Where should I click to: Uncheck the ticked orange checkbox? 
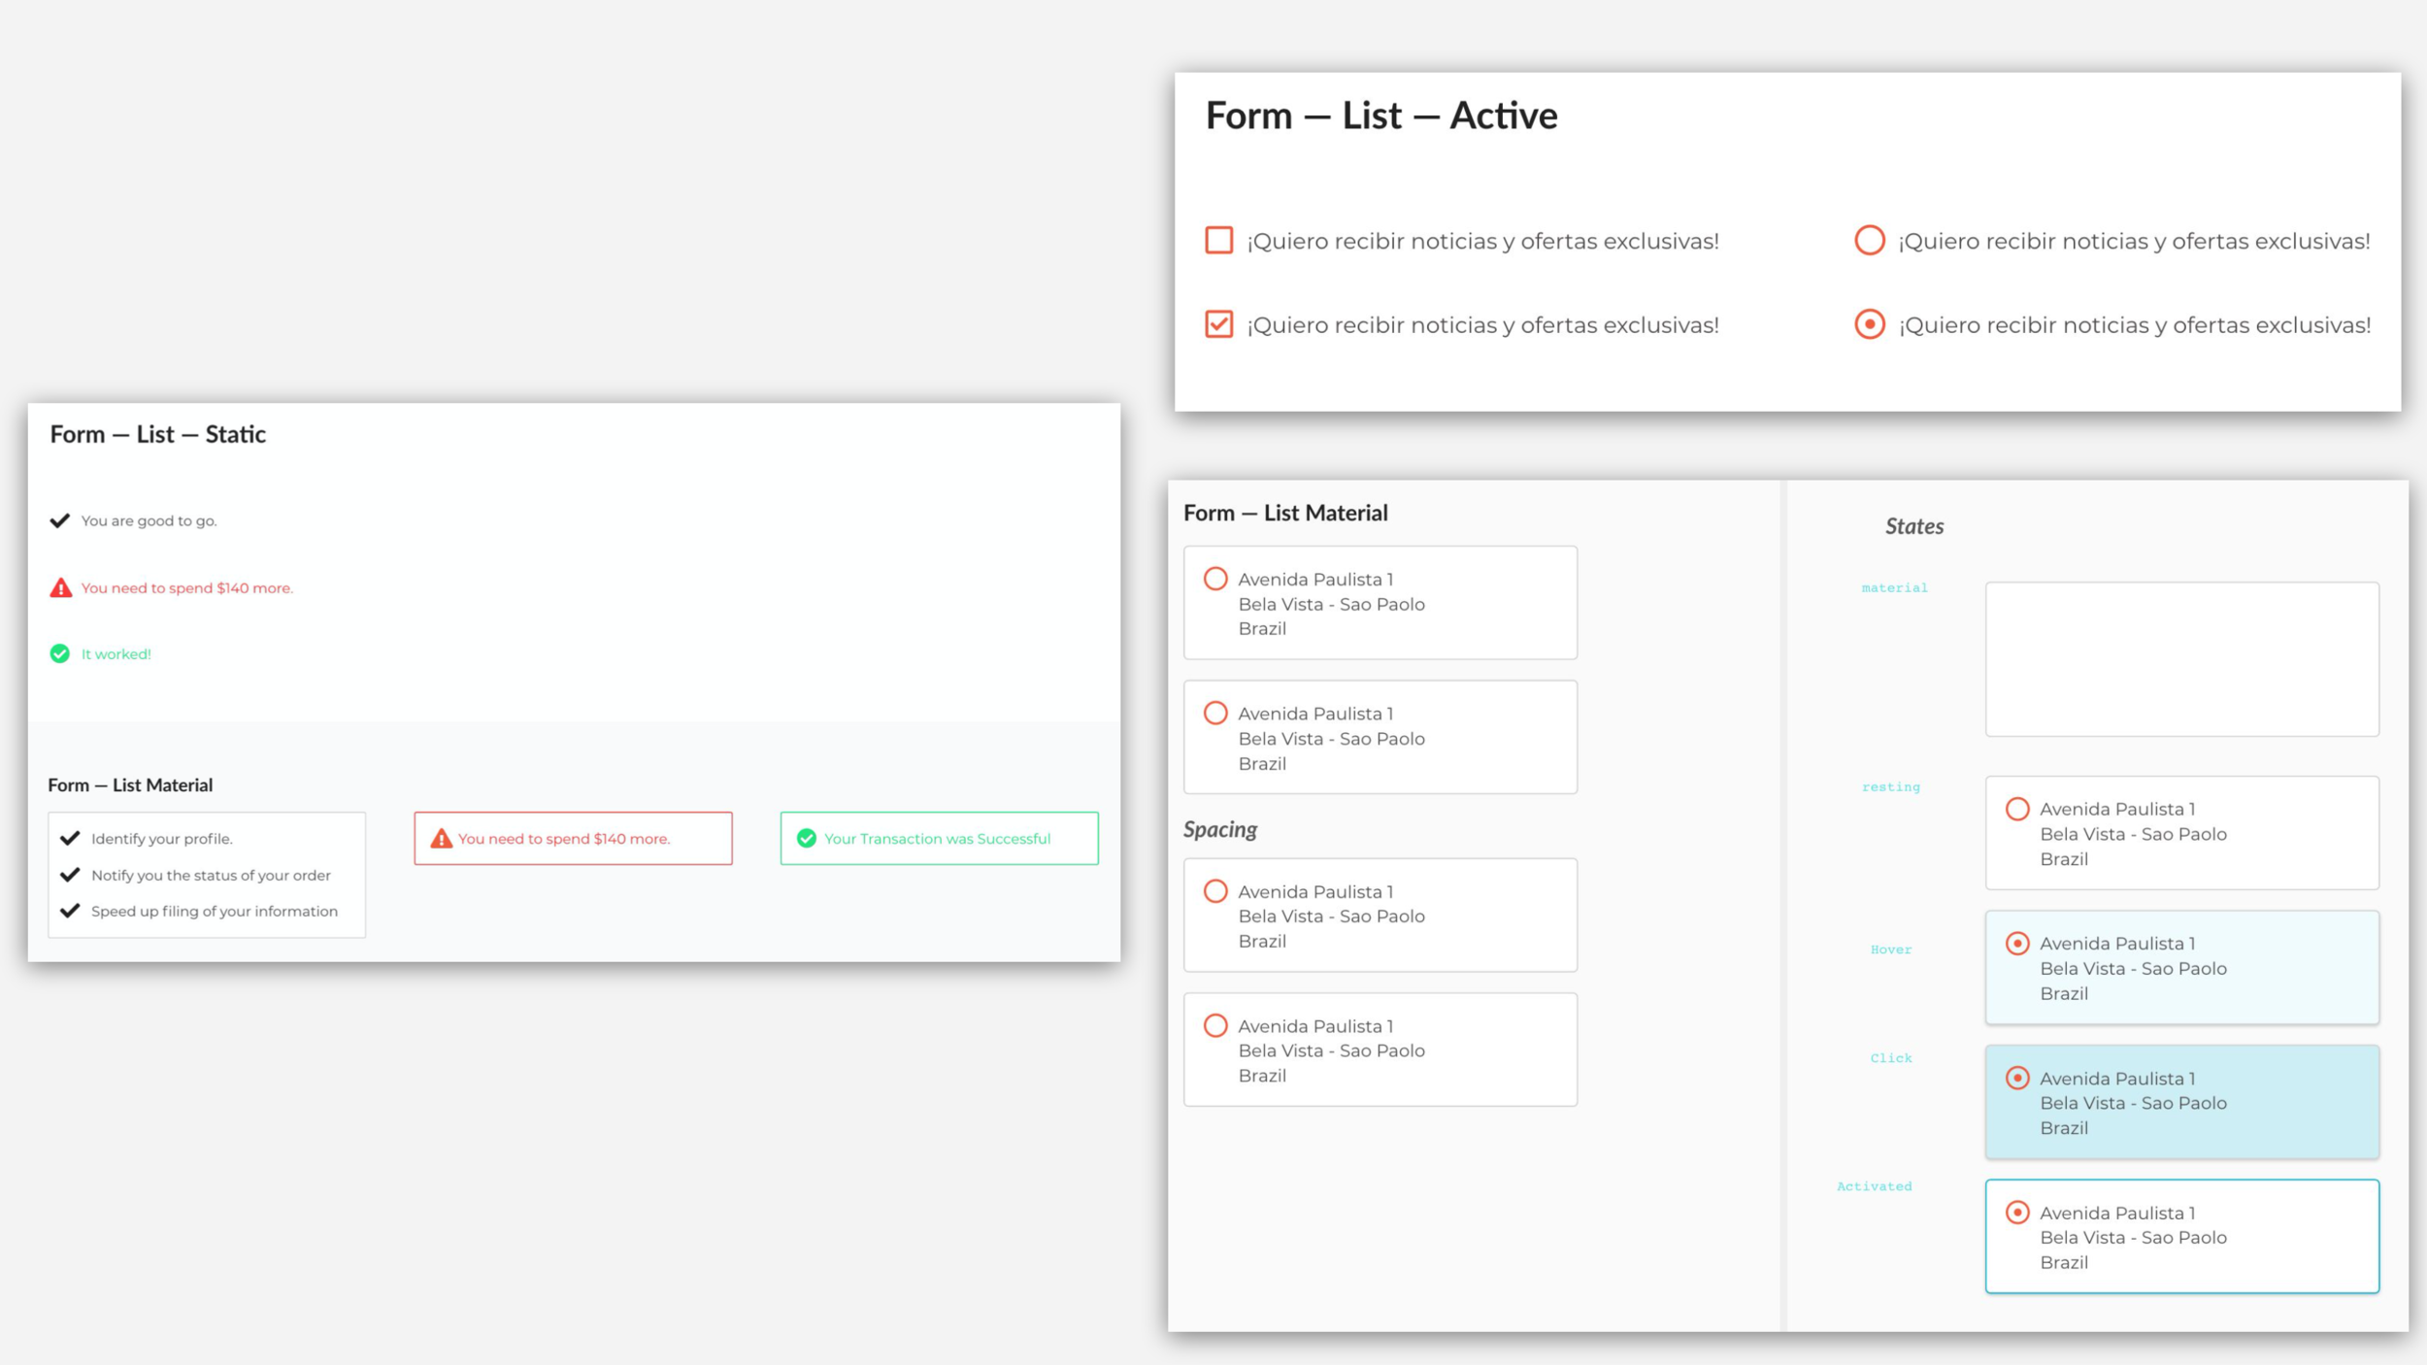click(1218, 324)
